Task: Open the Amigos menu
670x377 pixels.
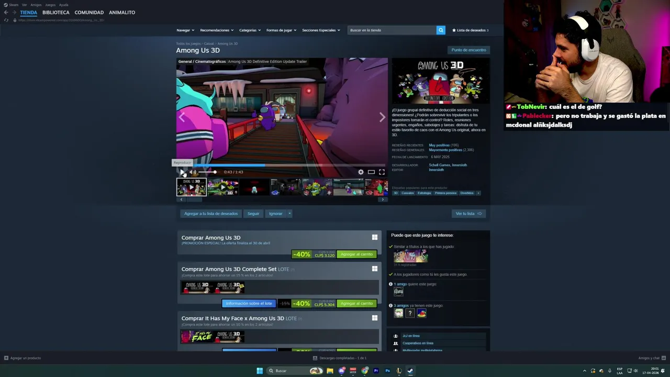Action: (36, 5)
